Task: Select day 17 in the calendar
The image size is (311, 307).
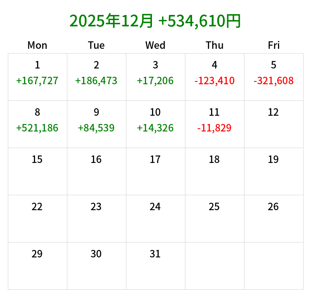Action: click(155, 171)
